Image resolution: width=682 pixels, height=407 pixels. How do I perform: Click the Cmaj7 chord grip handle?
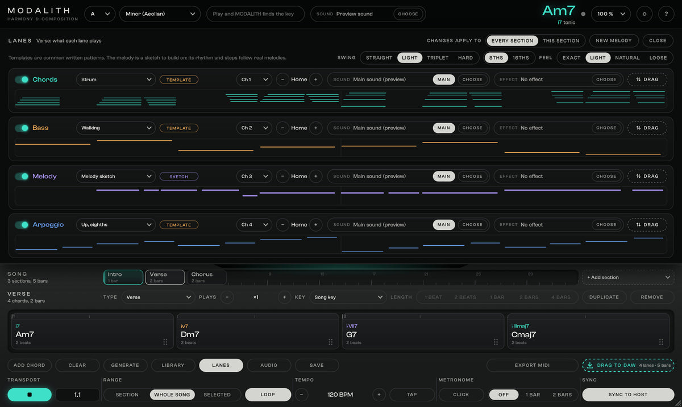tap(661, 342)
